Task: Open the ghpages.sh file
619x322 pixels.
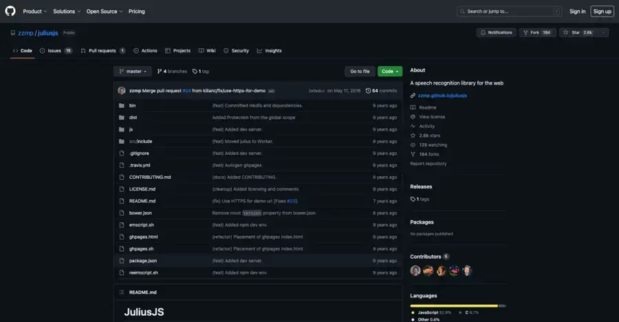Action: (x=141, y=248)
